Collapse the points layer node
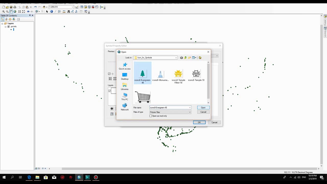Viewport: 327px width, 184px height. coord(5,27)
